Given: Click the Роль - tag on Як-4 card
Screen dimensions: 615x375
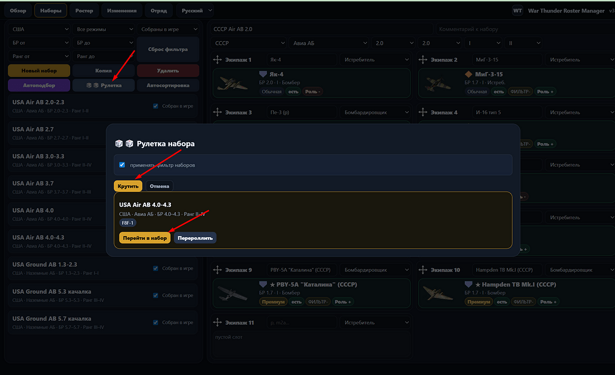Looking at the screenshot, I should (312, 92).
